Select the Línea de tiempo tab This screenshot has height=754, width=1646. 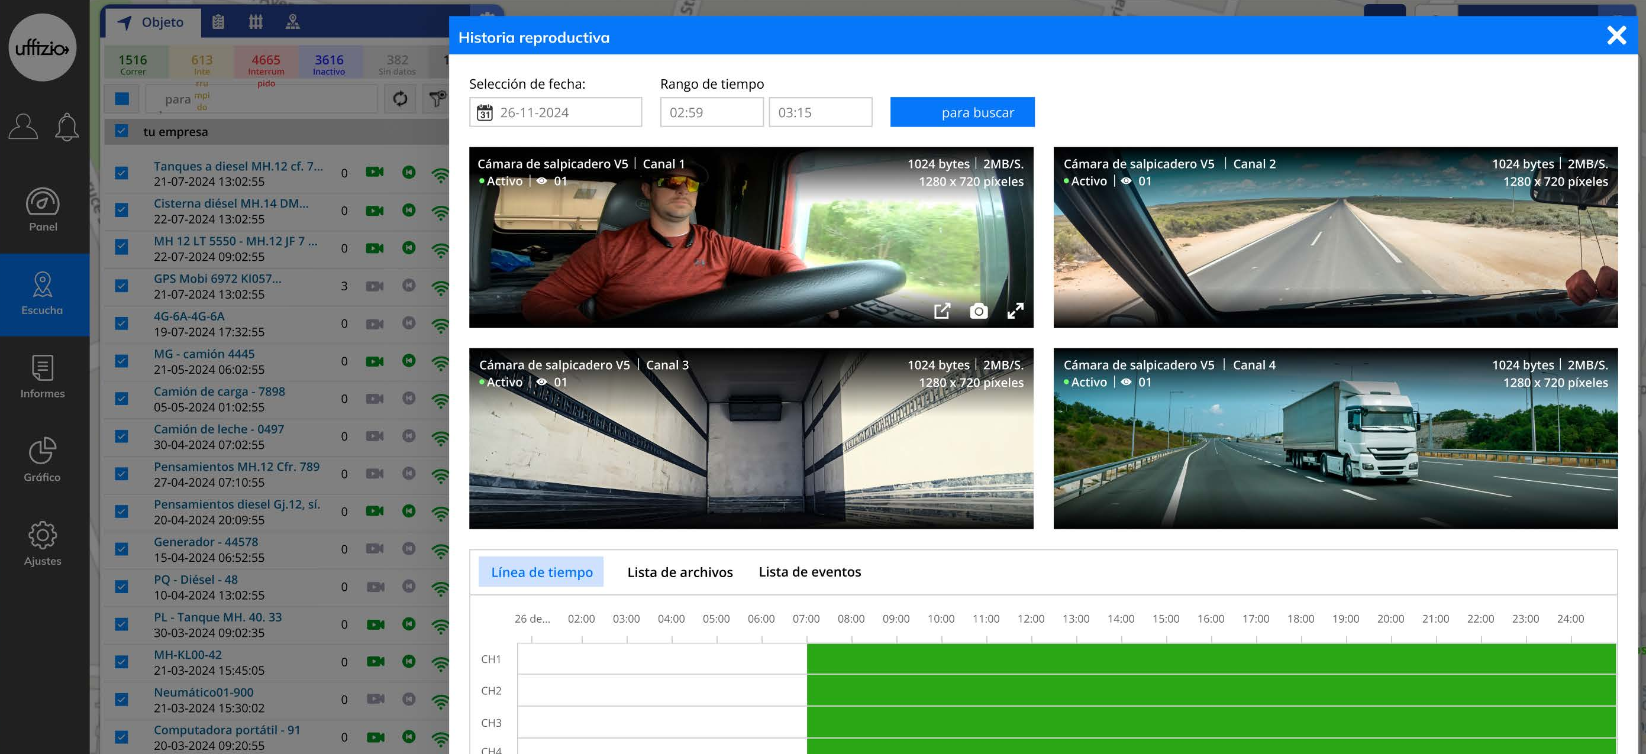pyautogui.click(x=541, y=572)
